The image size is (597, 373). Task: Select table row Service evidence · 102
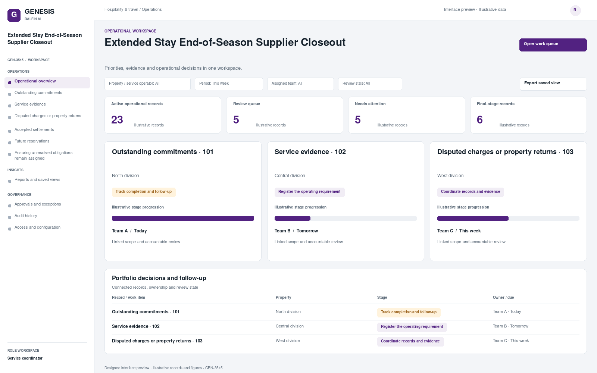coord(346,327)
